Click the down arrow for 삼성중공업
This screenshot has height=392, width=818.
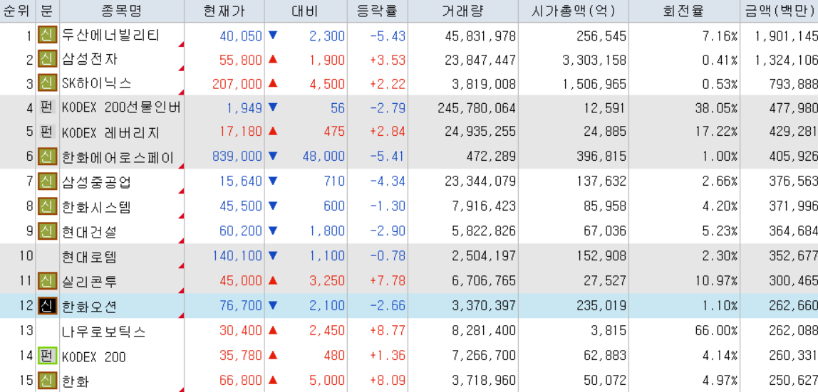pyautogui.click(x=272, y=181)
